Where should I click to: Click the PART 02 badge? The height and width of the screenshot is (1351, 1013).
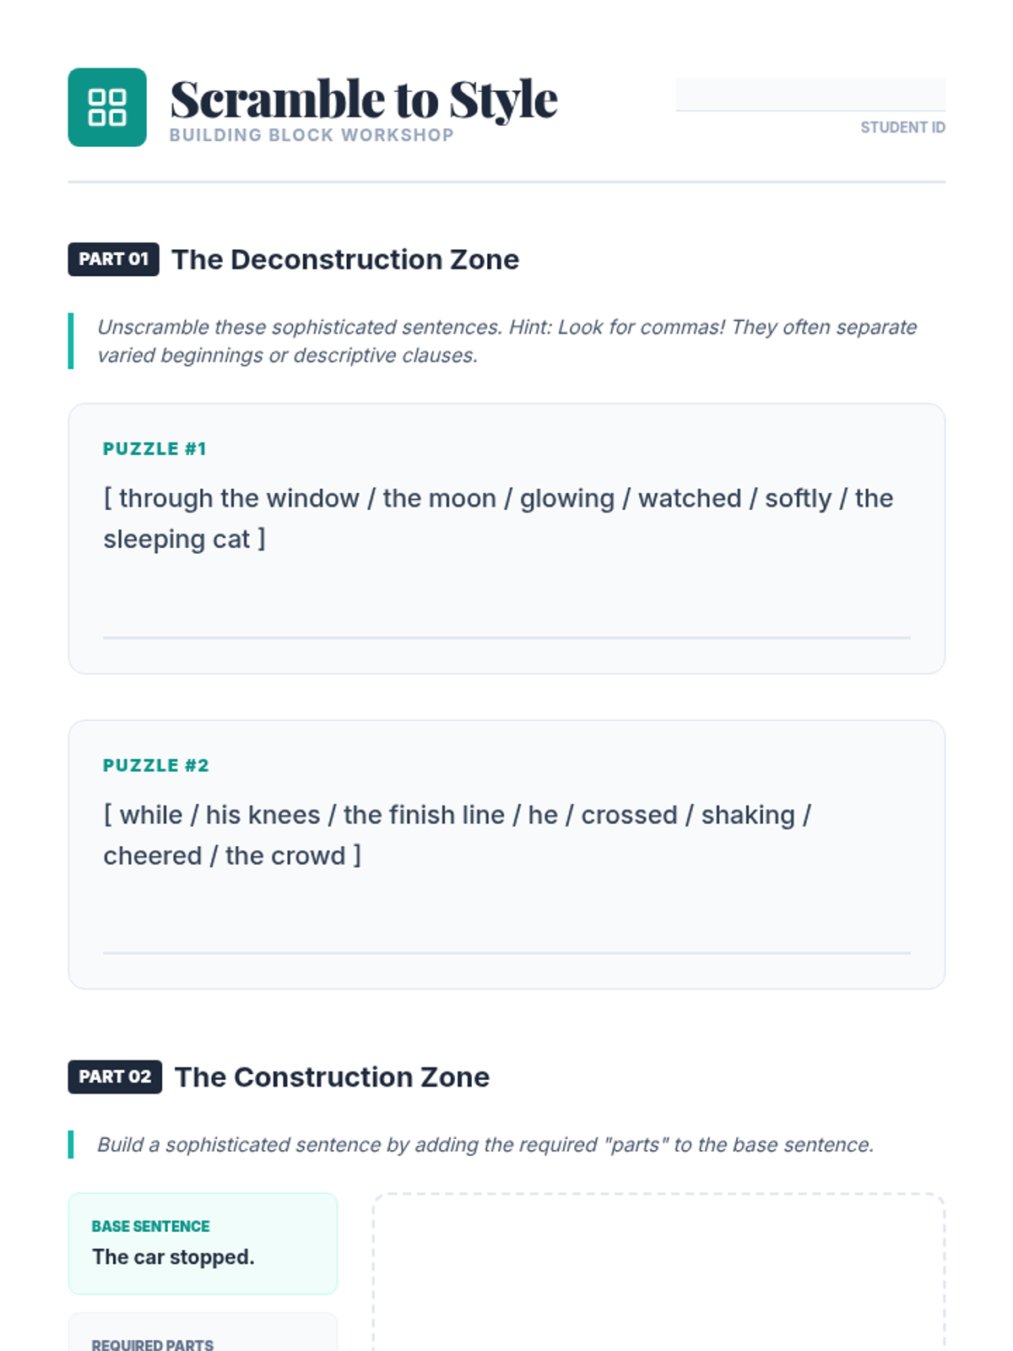click(115, 1077)
